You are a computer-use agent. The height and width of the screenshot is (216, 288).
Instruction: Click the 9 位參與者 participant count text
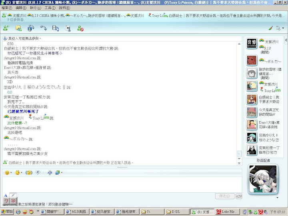15,20
